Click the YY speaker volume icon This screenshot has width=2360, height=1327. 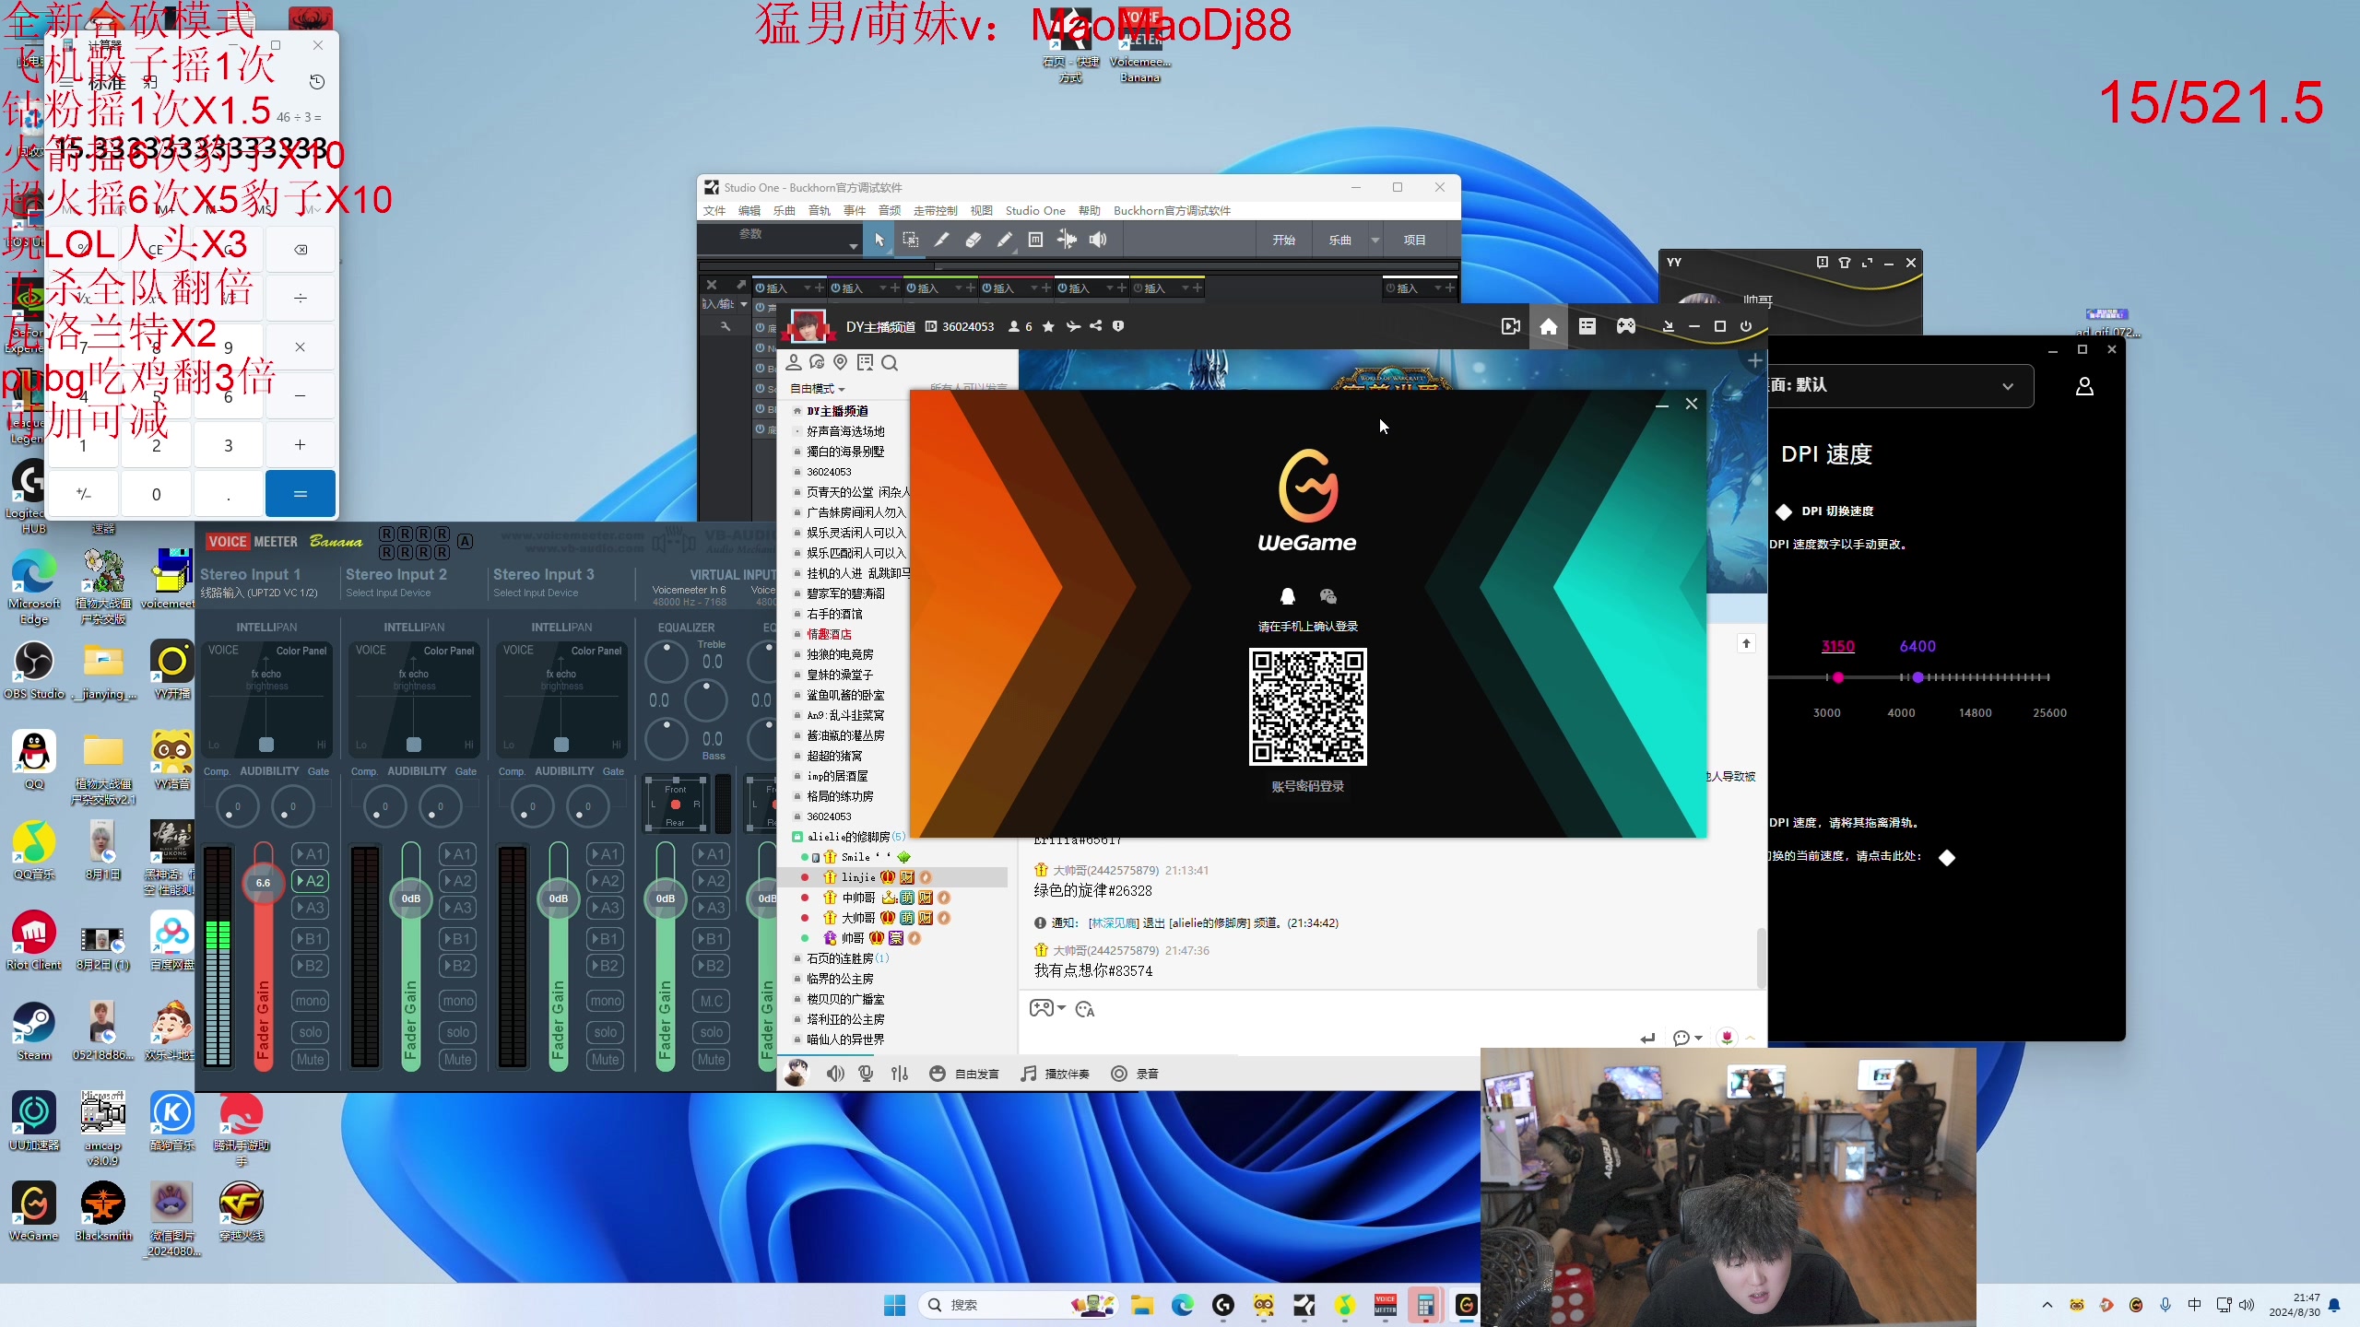(x=836, y=1074)
